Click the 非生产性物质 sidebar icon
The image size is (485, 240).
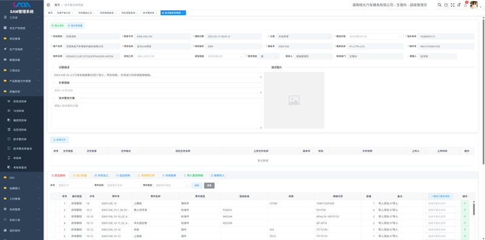(5, 28)
